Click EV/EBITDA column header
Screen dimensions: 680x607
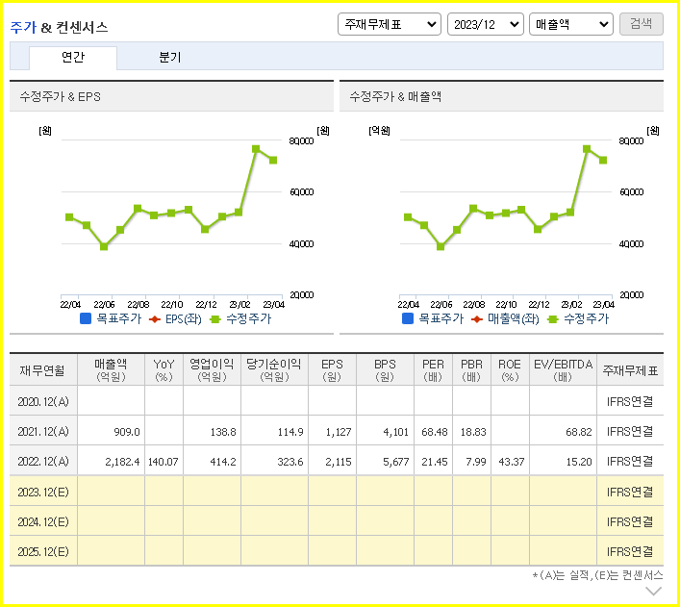(563, 370)
